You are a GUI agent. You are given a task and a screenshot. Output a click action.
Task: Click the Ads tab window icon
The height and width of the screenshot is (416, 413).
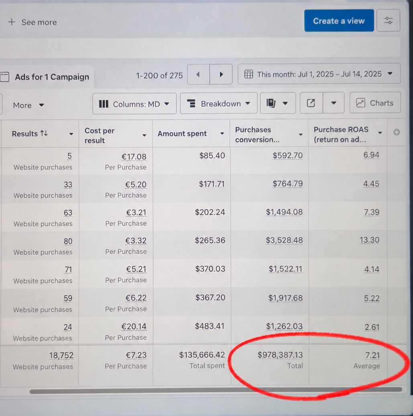tap(4, 77)
